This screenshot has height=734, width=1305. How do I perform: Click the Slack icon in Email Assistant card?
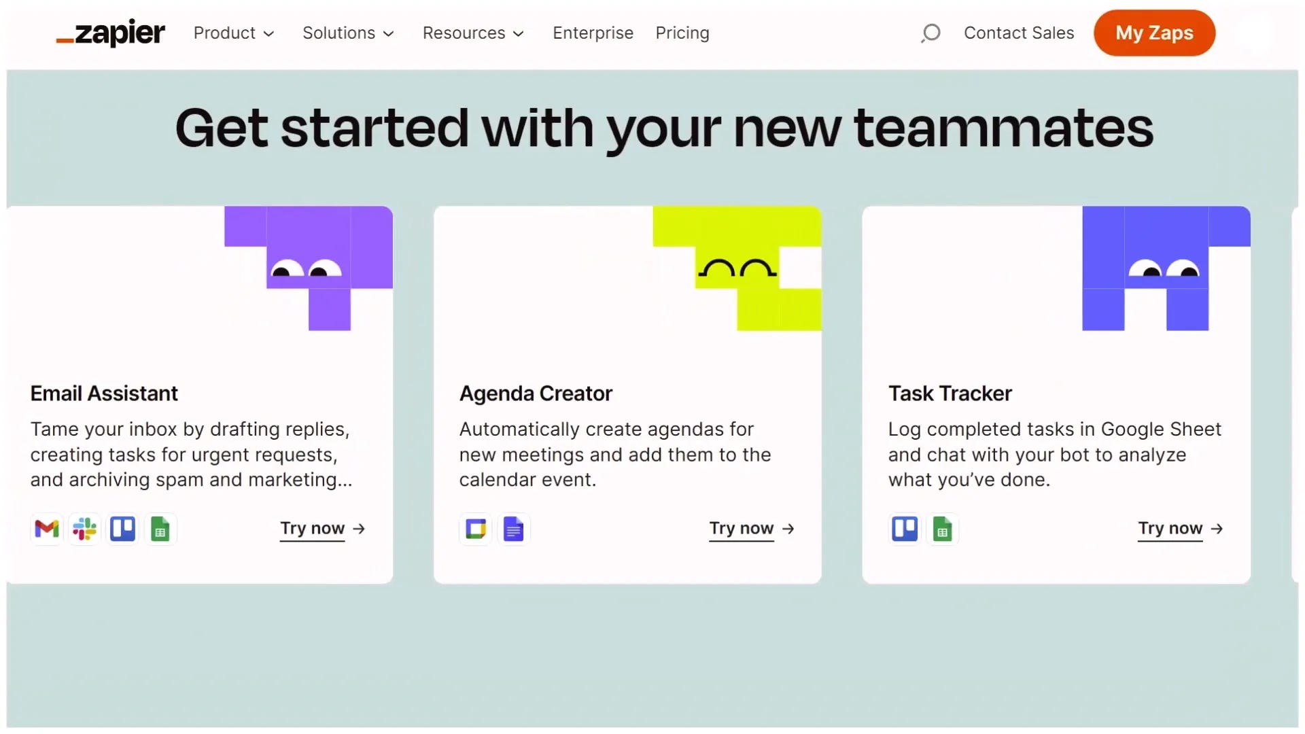(85, 529)
